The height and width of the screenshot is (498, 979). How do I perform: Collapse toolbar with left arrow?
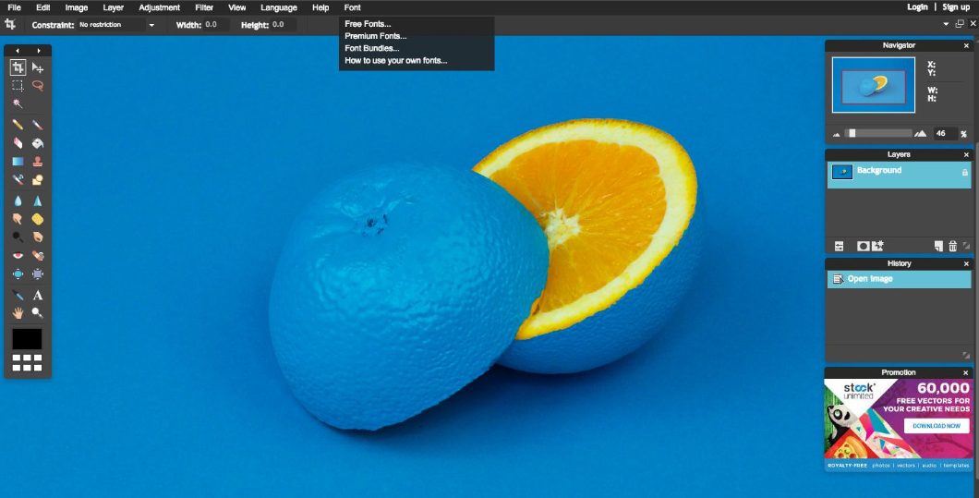coord(18,51)
